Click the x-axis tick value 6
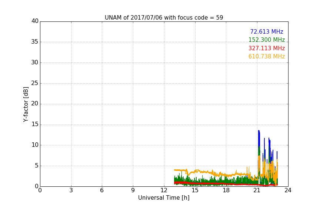This screenshot has height=213, width=320. pos(102,190)
